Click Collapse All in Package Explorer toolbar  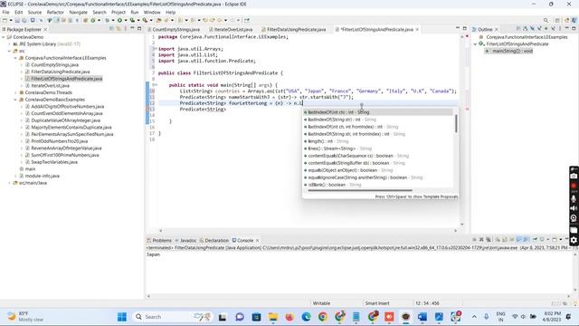pyautogui.click(x=111, y=29)
